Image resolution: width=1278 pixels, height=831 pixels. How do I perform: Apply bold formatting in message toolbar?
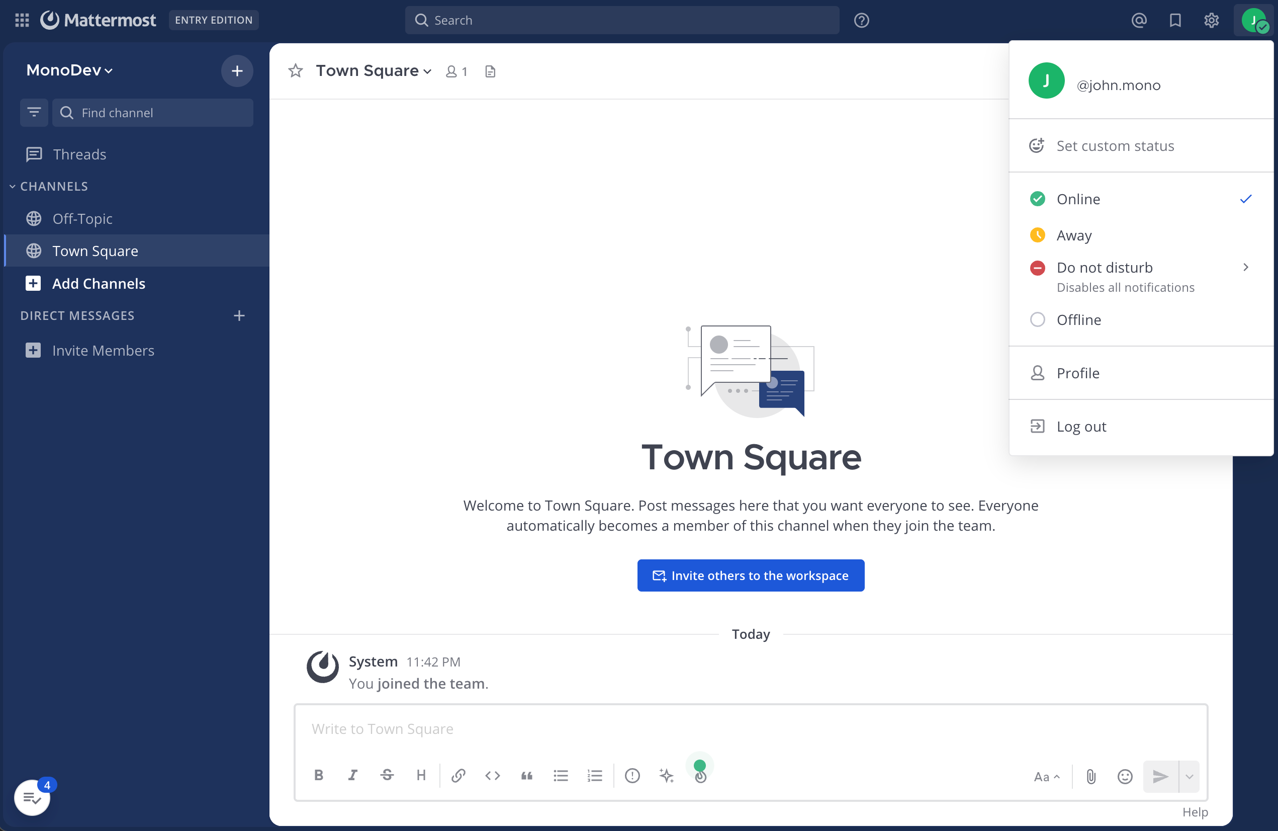(318, 775)
